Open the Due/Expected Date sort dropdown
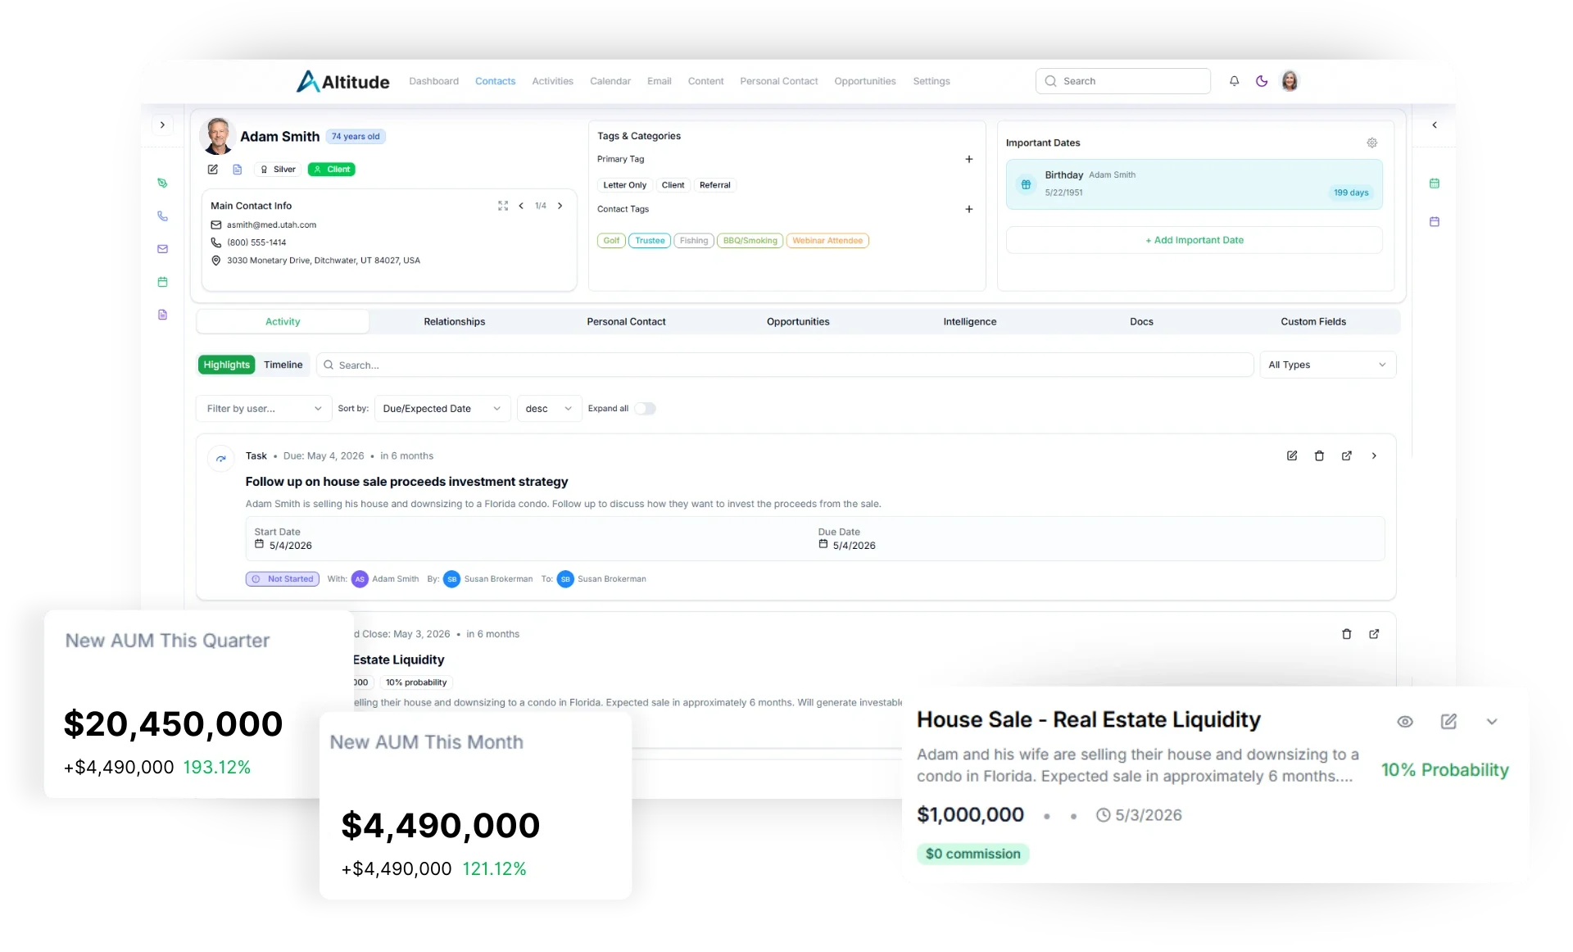 click(441, 408)
